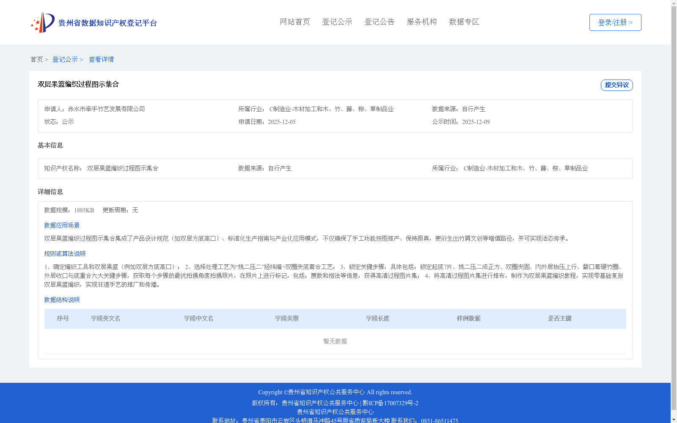
Task: Click the 字段长度 column header
Action: [x=378, y=319]
